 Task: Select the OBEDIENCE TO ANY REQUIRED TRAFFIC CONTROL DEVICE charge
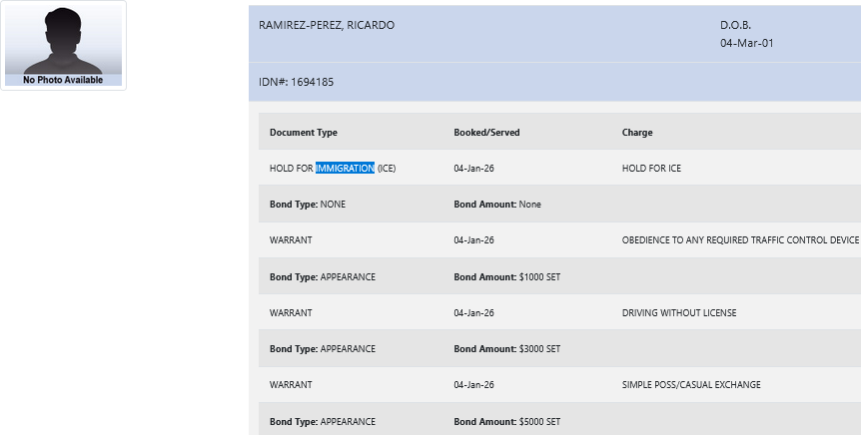[x=740, y=240]
